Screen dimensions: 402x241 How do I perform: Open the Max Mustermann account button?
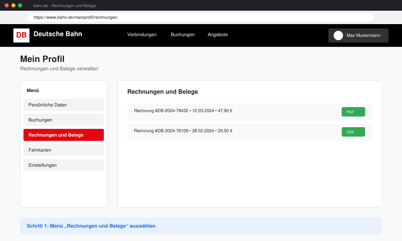click(358, 35)
